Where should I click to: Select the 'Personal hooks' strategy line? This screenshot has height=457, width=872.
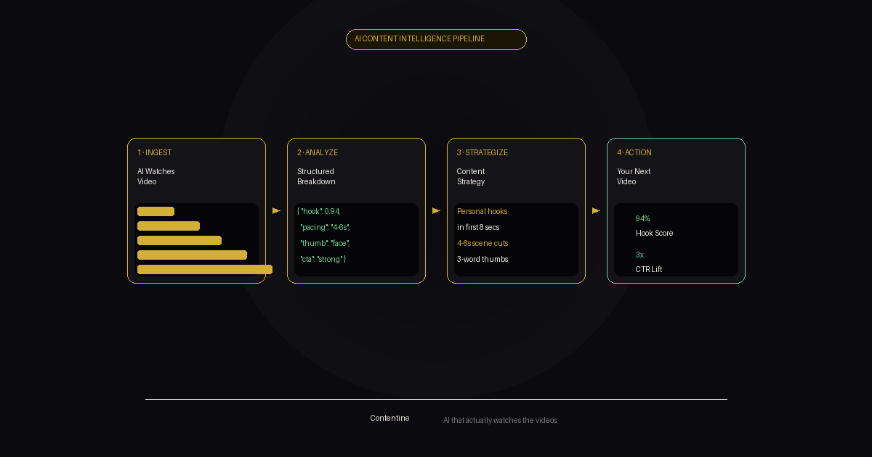pos(483,211)
